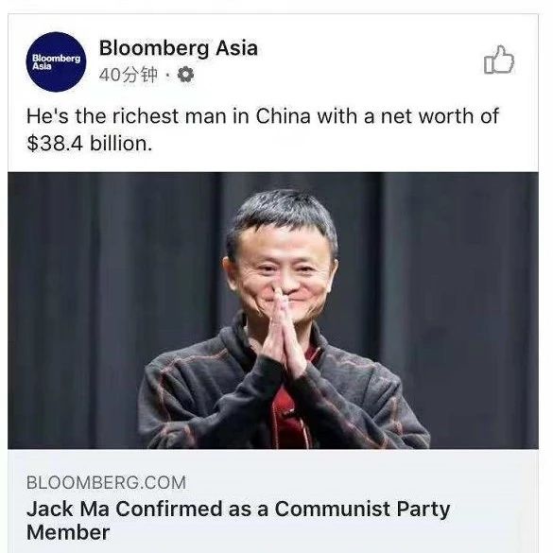Click the gear-shaped privacy icon beside timestamp
Viewport: 553px width, 553px height.
185,75
